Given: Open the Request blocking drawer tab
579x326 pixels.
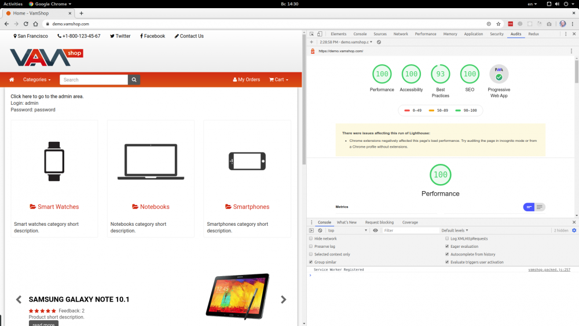Looking at the screenshot, I should pos(379,222).
